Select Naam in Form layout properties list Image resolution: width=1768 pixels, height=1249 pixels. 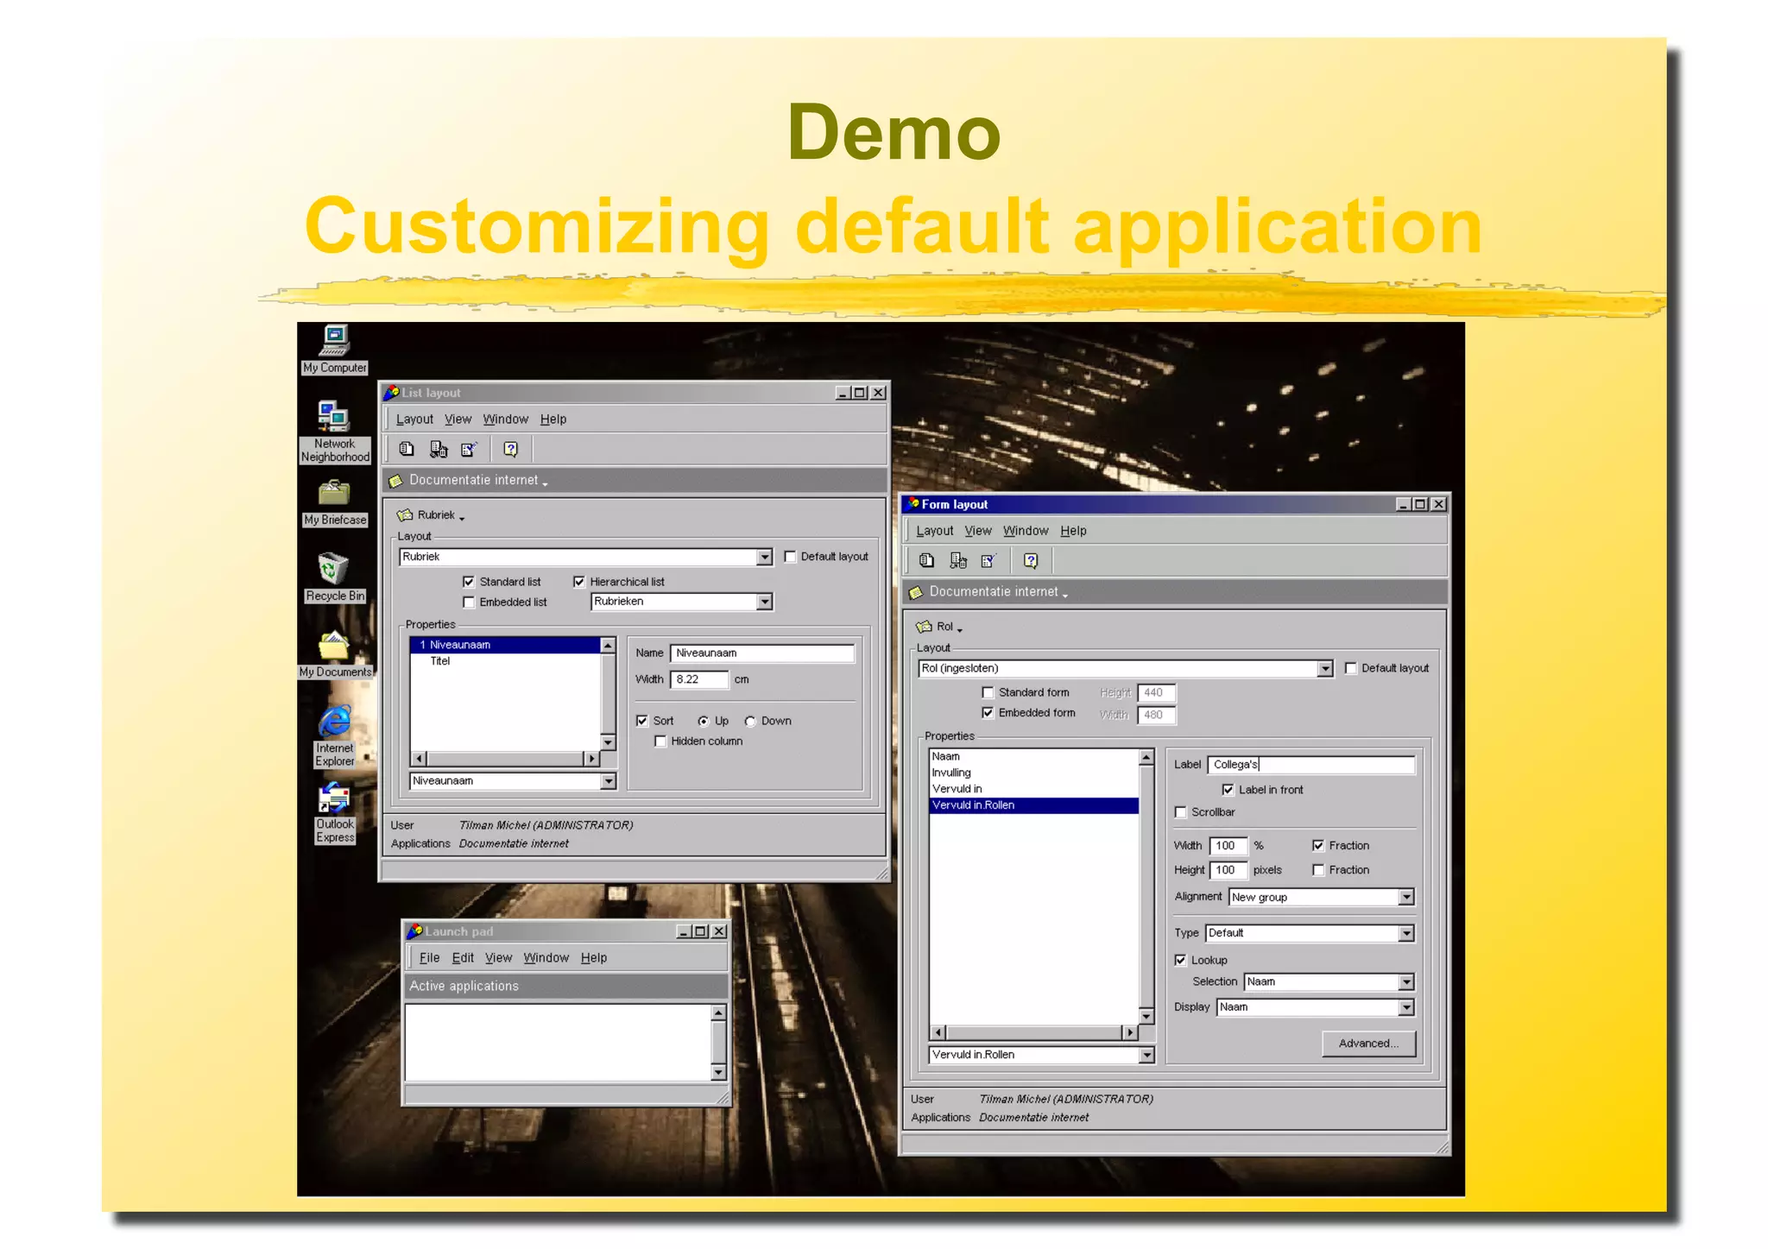(946, 756)
